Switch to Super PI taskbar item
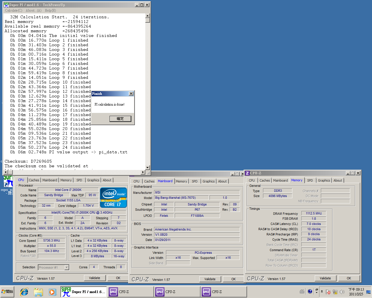 click(84, 292)
